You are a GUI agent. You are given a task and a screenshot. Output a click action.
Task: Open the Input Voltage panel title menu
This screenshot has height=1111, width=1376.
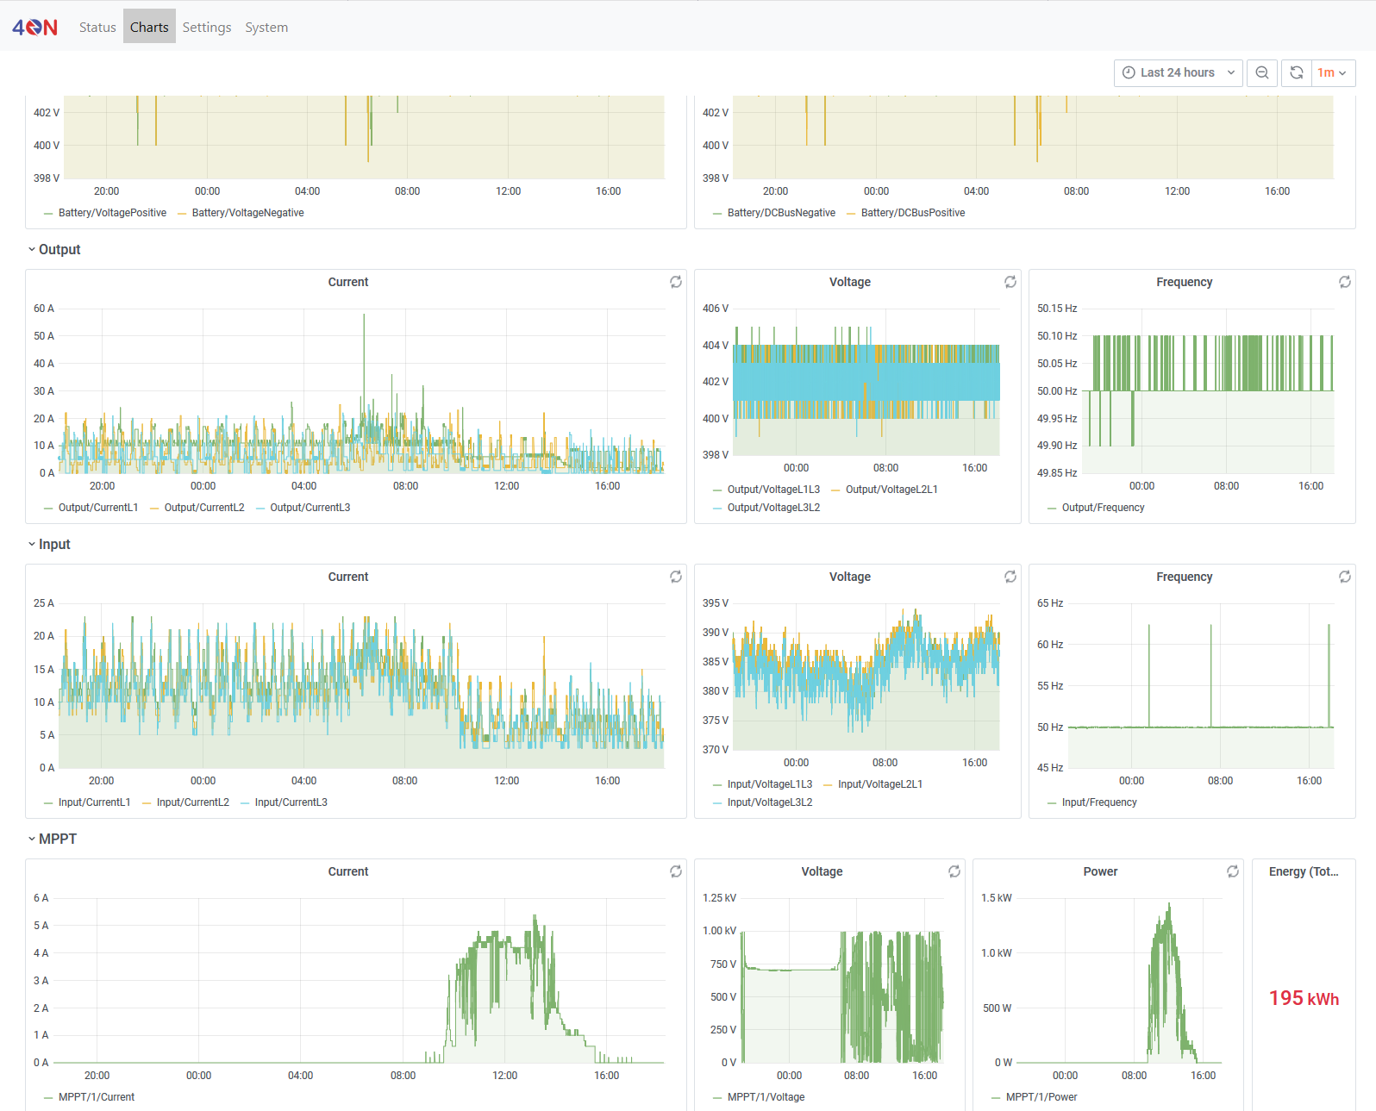pyautogui.click(x=850, y=577)
